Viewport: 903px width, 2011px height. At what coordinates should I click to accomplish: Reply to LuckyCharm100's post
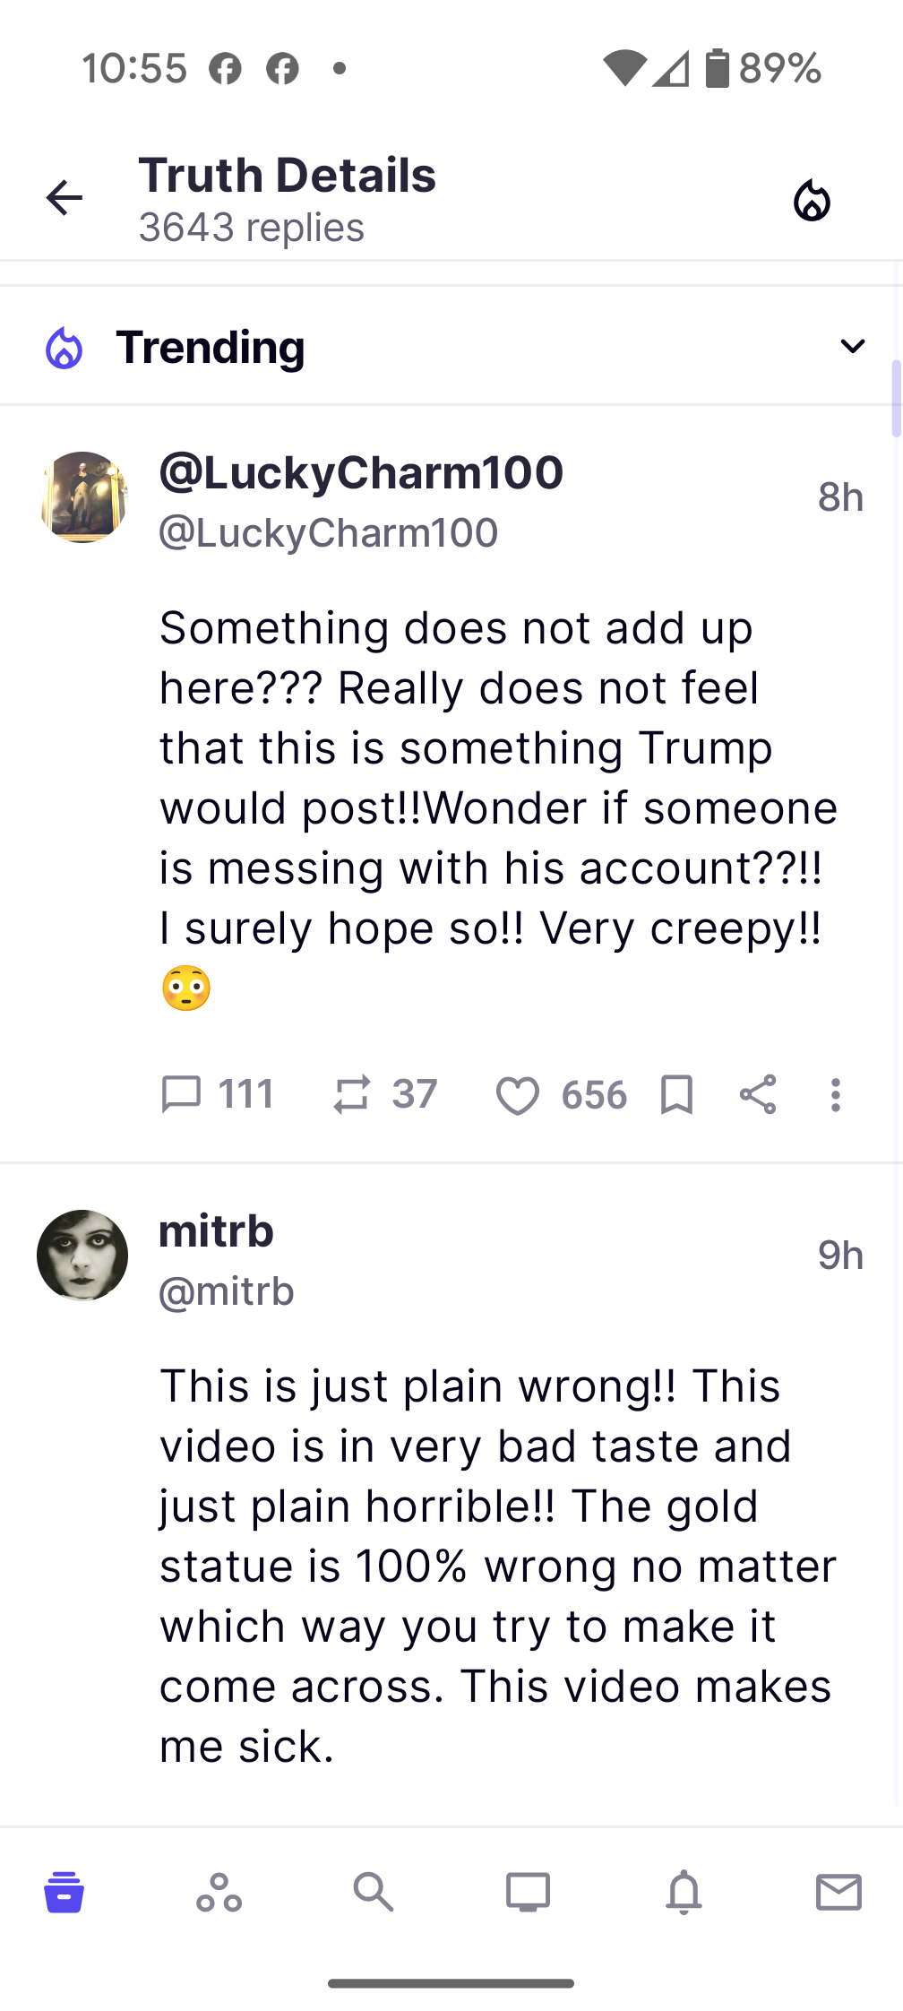[x=181, y=1094]
